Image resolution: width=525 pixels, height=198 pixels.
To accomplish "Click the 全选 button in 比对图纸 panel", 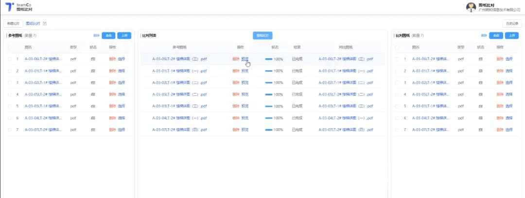I will click(x=496, y=35).
